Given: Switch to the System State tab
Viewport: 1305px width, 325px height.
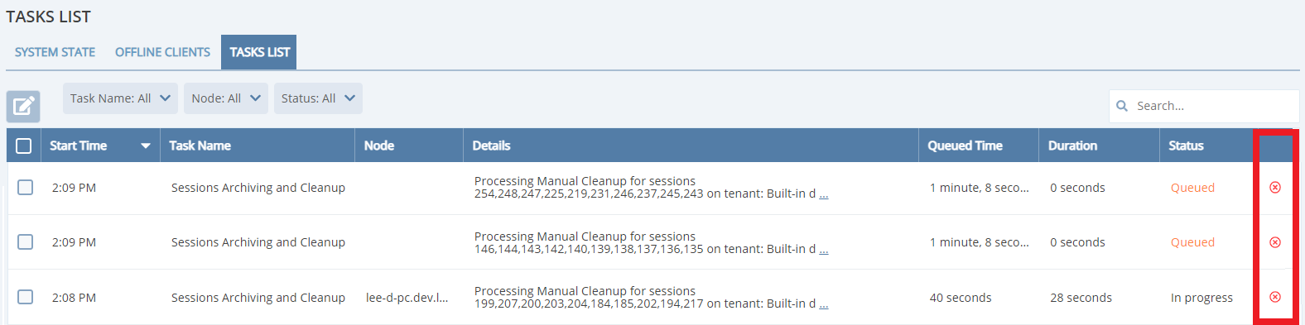Looking at the screenshot, I should 55,52.
